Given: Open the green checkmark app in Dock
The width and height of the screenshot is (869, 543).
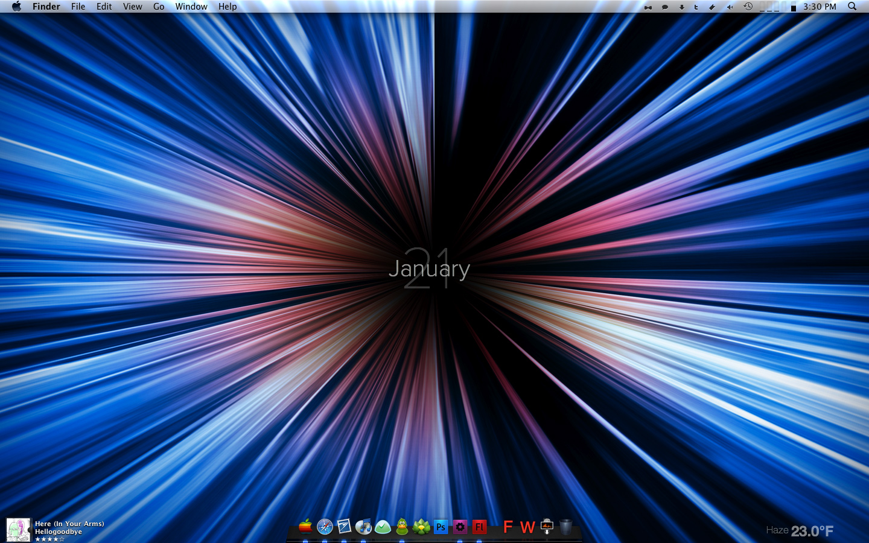Looking at the screenshot, I should click(383, 527).
